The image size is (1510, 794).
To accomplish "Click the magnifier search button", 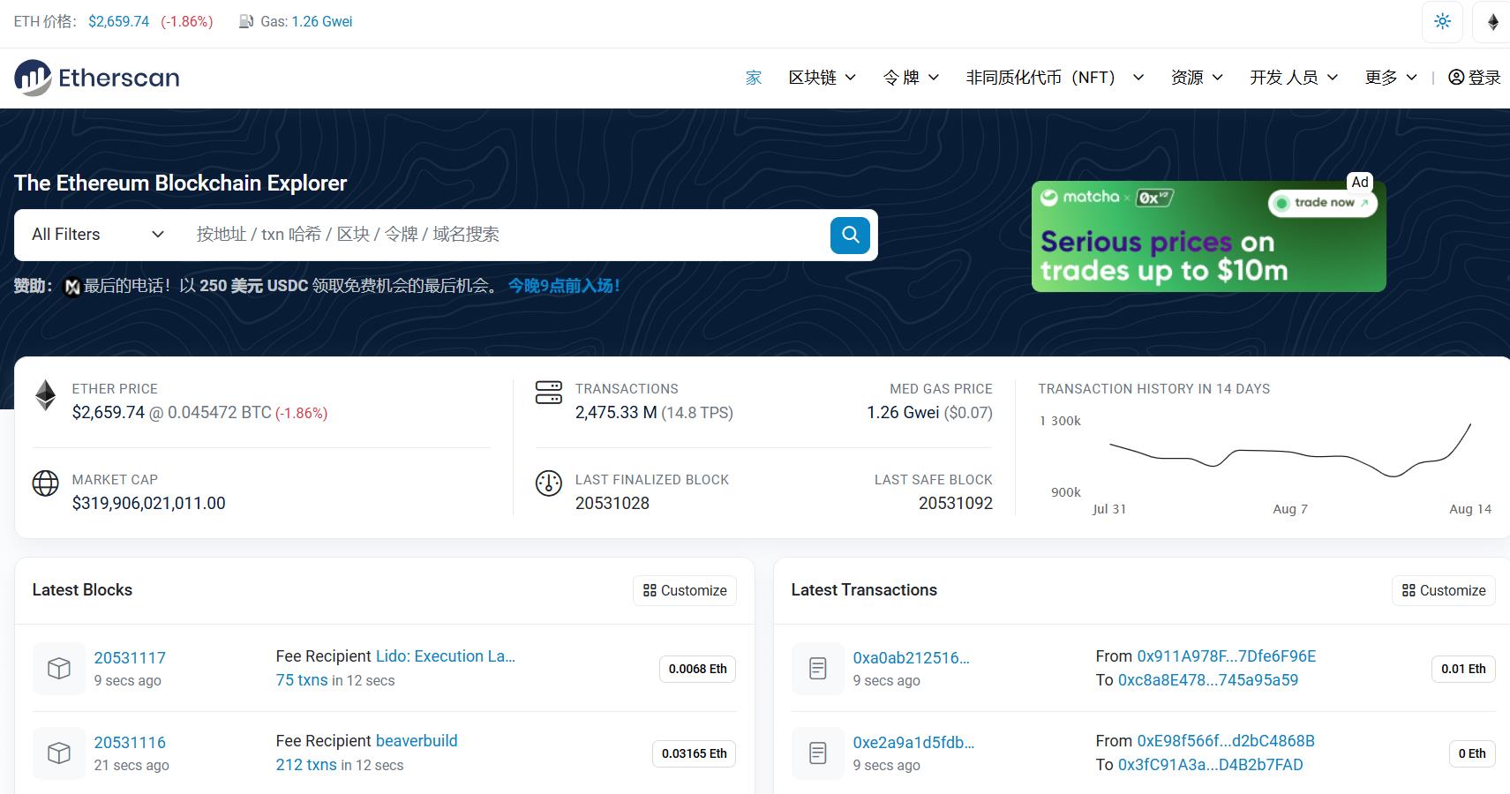I will pos(850,235).
